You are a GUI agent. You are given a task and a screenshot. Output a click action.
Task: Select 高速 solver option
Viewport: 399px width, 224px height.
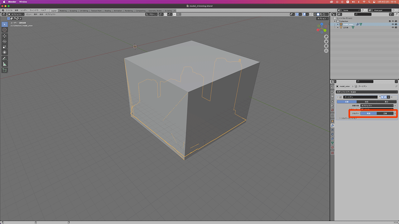pyautogui.click(x=368, y=114)
